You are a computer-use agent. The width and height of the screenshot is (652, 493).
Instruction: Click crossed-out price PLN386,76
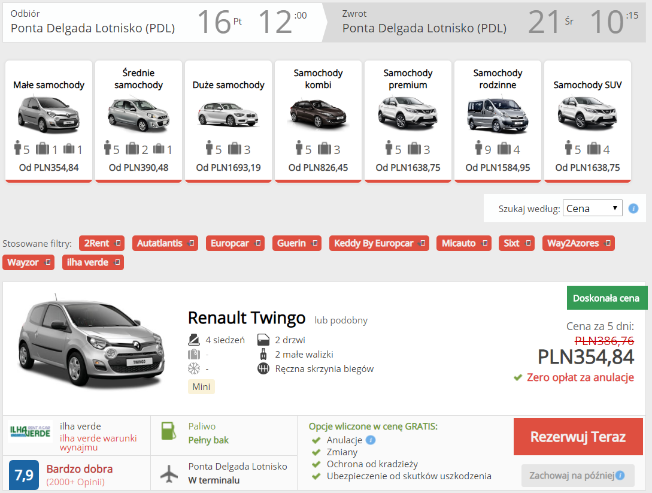604,341
